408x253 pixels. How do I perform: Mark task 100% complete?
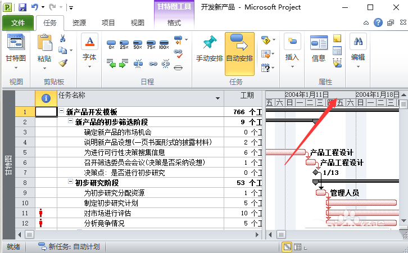click(x=164, y=44)
